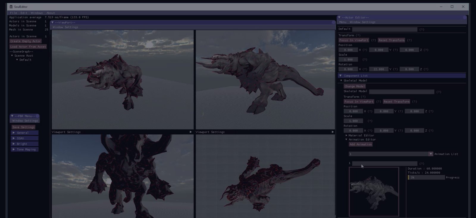Collapse the Actor Editor window with its title triangle
The image size is (476, 218).
339,17
